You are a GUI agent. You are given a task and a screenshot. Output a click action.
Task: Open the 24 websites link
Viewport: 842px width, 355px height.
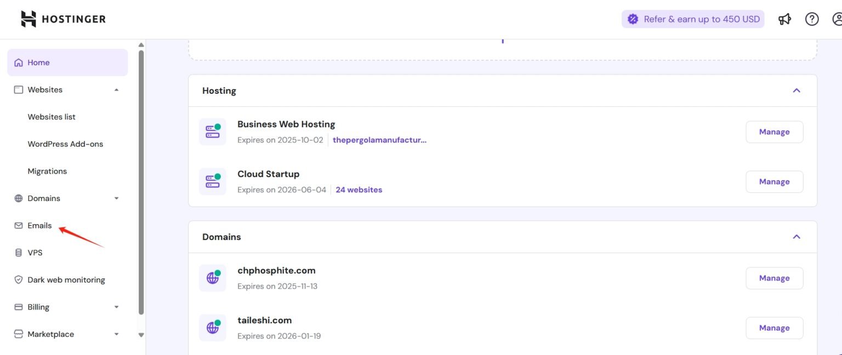point(359,190)
